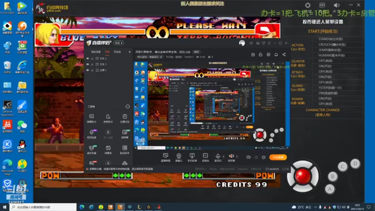The height and width of the screenshot is (211, 375).
Task: Click the padlock icon above the stream preview
Action: tap(261, 54)
